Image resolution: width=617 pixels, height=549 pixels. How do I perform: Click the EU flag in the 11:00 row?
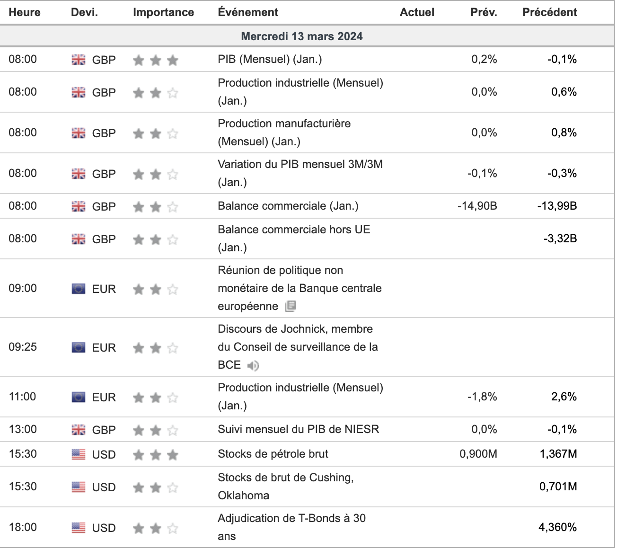tap(79, 397)
